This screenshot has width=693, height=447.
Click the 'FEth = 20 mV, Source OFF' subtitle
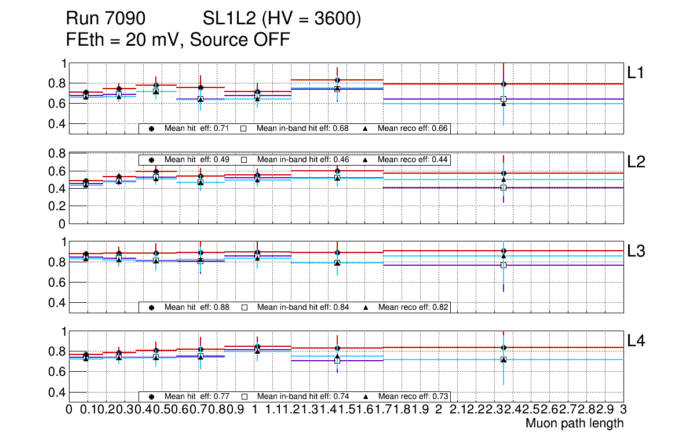click(x=178, y=39)
